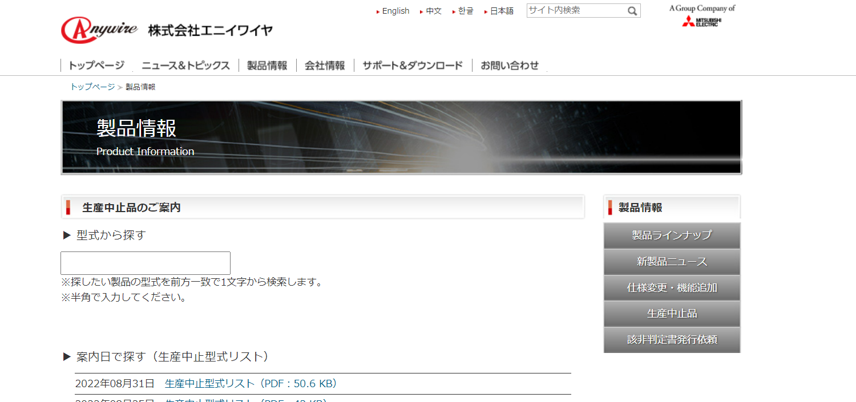
Task: Select the 生産中止品 sidebar button
Action: click(671, 314)
